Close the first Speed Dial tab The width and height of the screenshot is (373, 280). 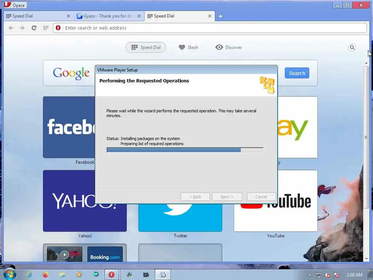coord(68,16)
